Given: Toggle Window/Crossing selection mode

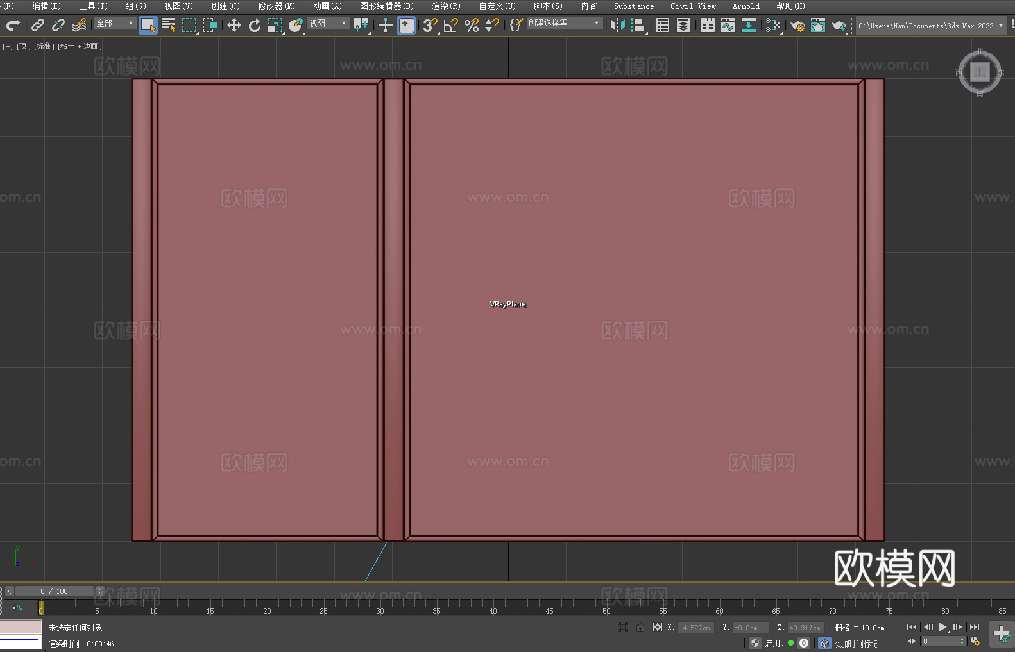Looking at the screenshot, I should 210,26.
